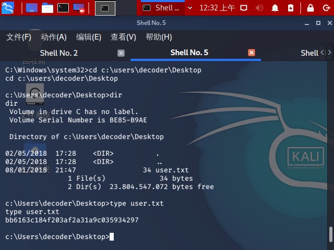This screenshot has width=334, height=250.
Task: Switch to the partially visible Shell tab
Action: click(309, 53)
